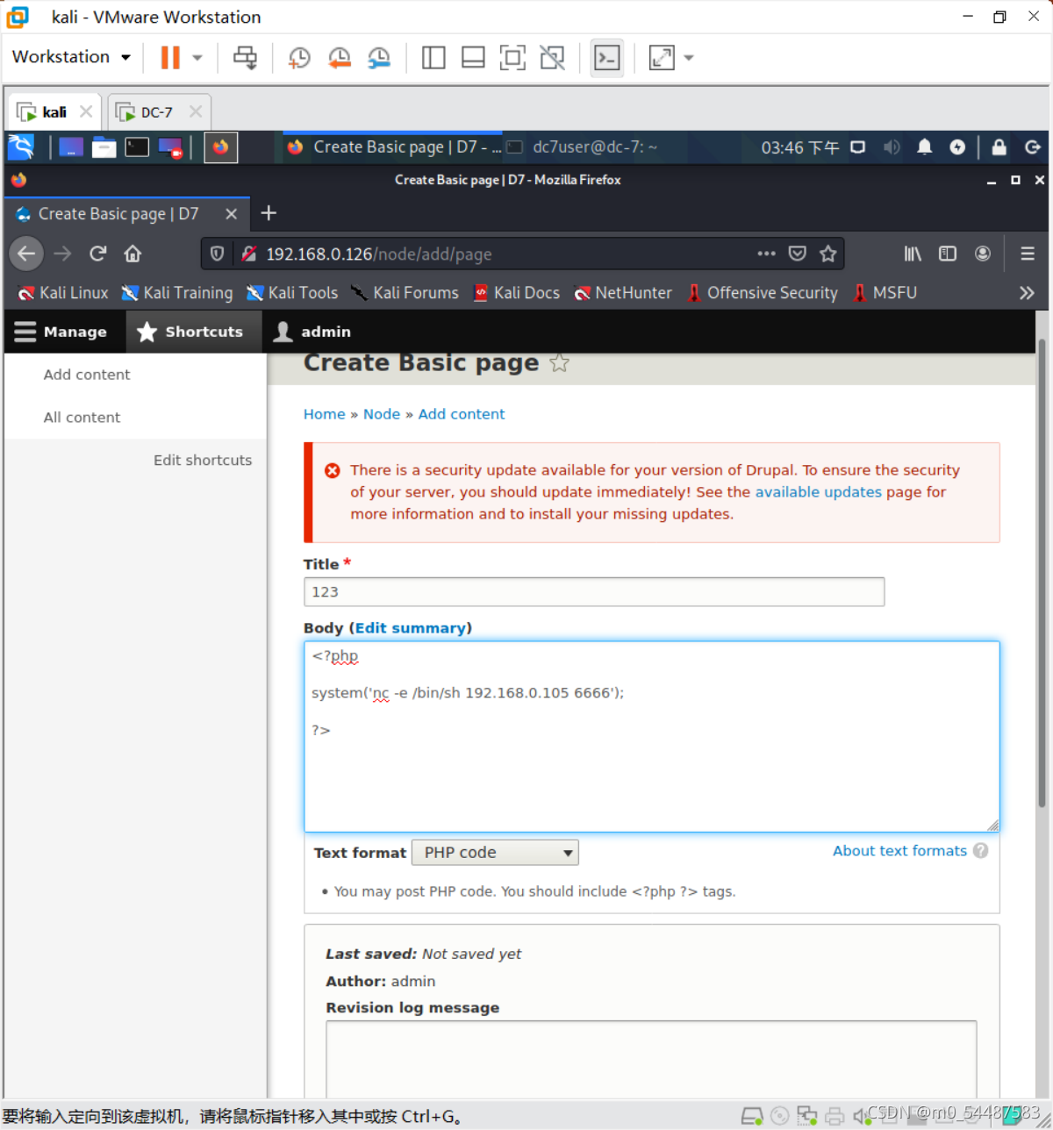Add page to shortcuts star icon
The width and height of the screenshot is (1053, 1130).
pyautogui.click(x=559, y=362)
